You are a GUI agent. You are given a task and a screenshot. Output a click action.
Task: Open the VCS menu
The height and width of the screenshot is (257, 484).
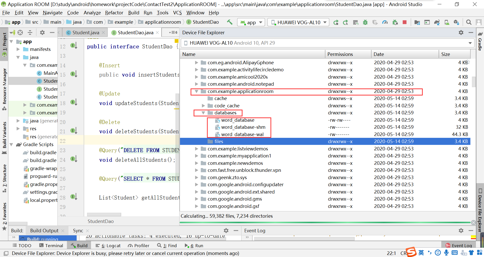[177, 13]
